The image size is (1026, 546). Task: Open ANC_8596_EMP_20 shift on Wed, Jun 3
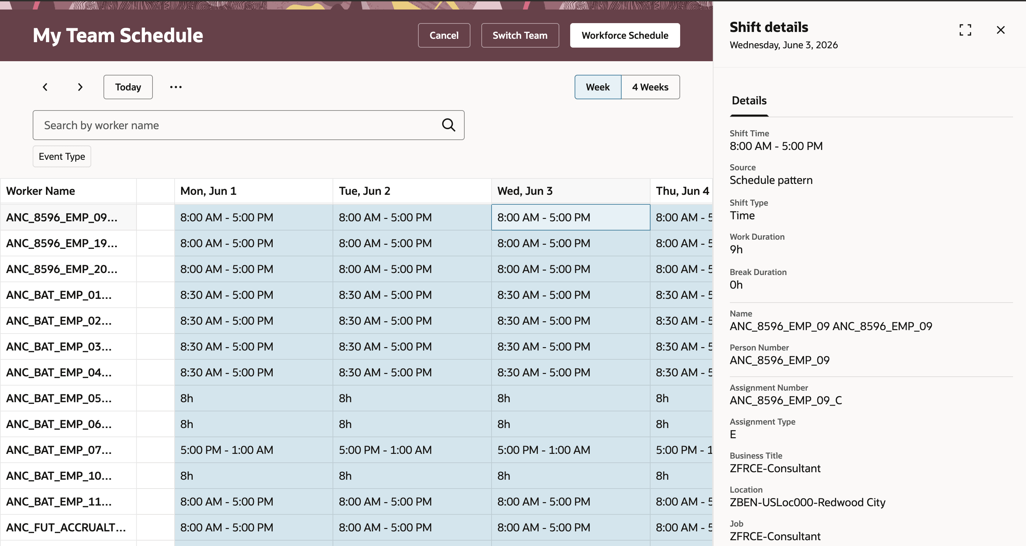tap(571, 269)
